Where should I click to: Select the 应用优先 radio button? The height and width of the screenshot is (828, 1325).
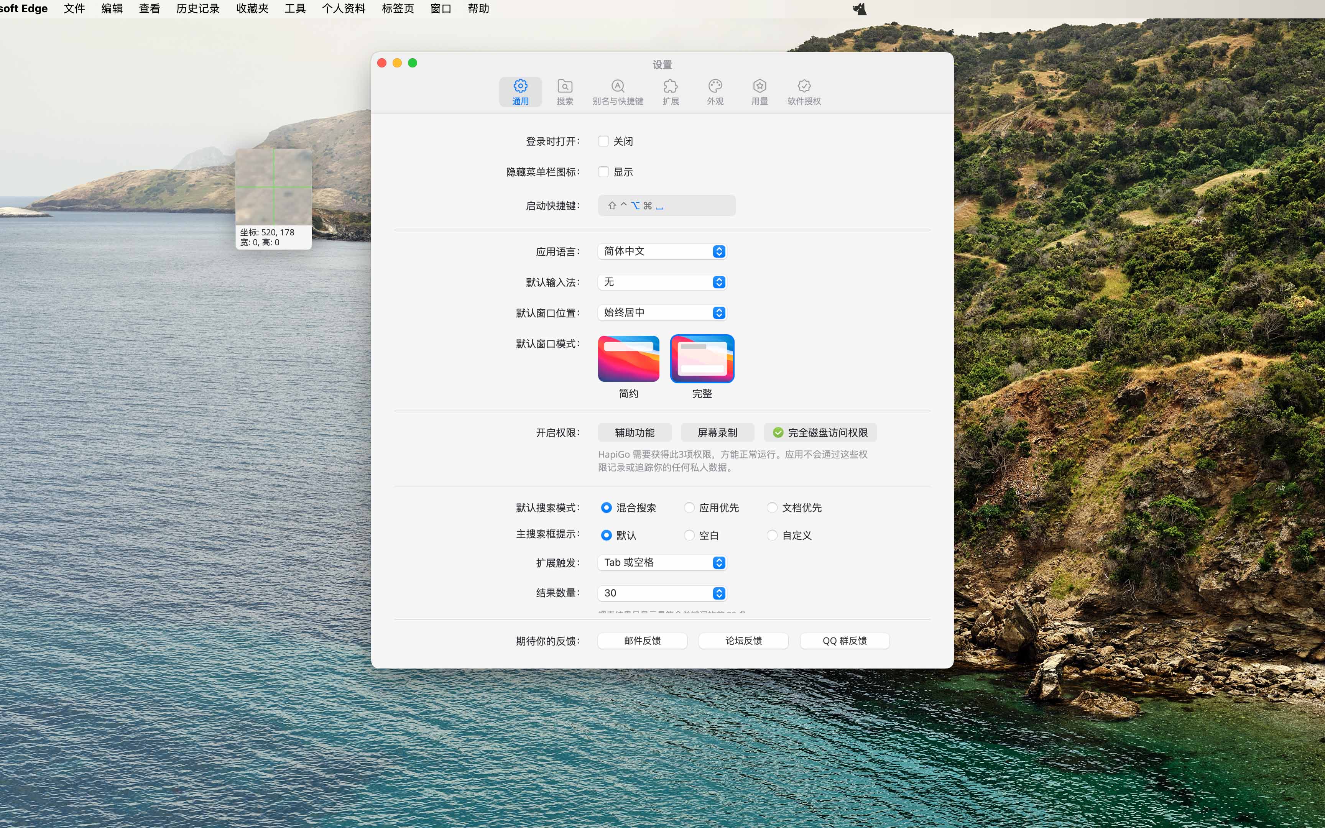tap(689, 508)
